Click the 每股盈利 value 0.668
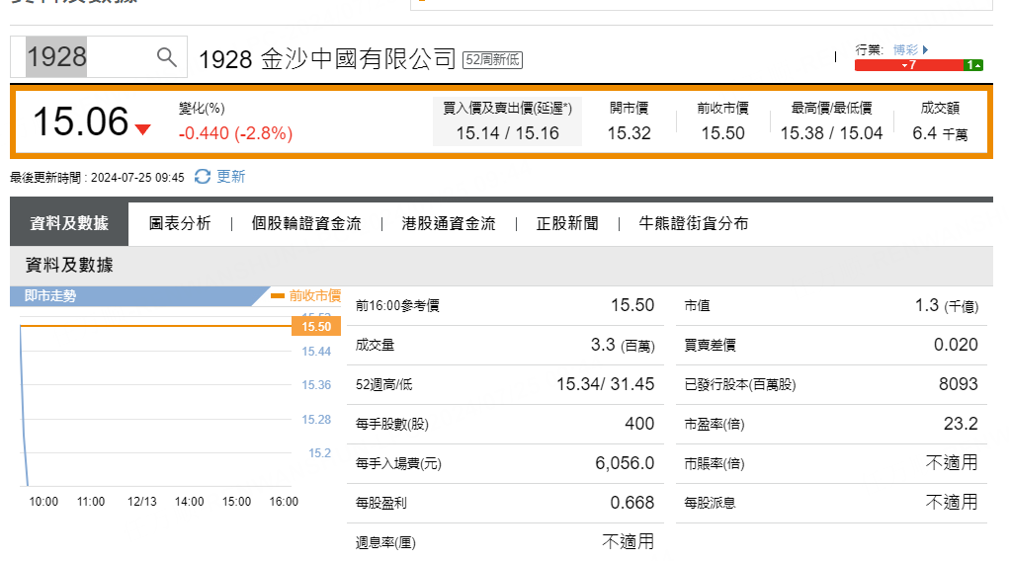This screenshot has width=1009, height=561. click(631, 503)
